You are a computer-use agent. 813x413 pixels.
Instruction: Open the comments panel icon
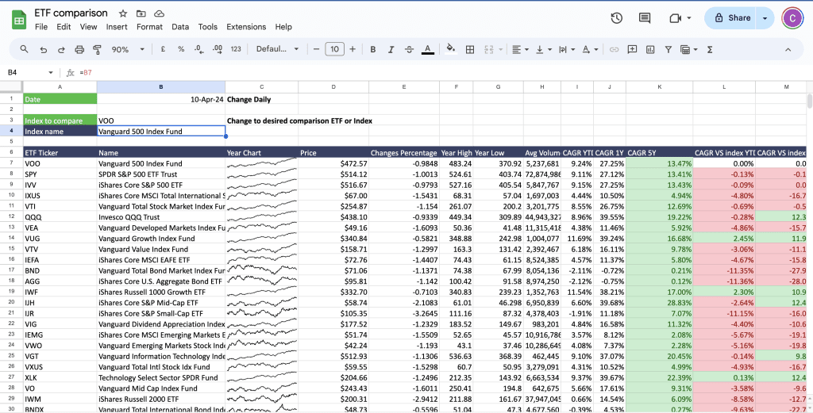coord(645,18)
